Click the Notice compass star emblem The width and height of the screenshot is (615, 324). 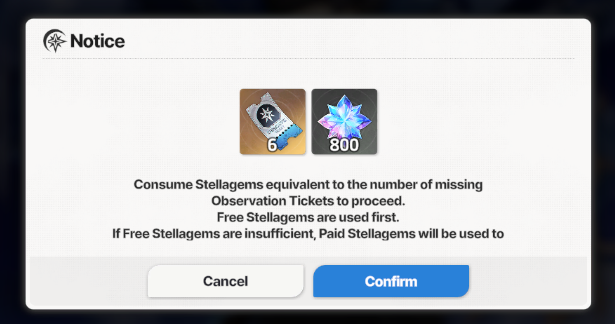pos(55,41)
